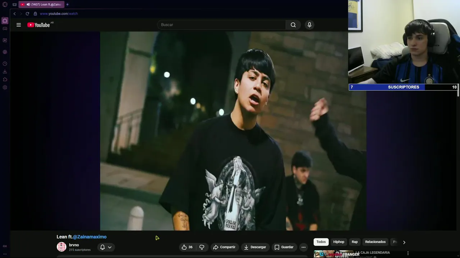Open the brvno channel avatar
Screen dimensions: 460x258
pos(61,247)
